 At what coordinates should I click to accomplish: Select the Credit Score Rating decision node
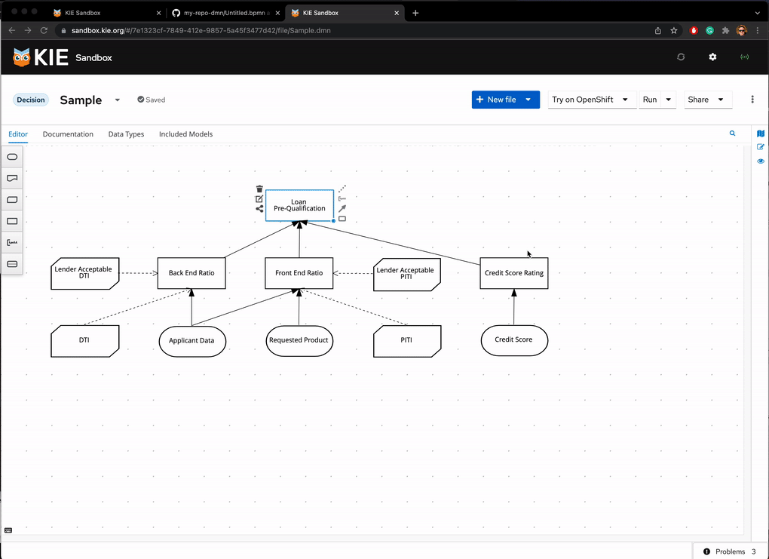[x=513, y=273]
